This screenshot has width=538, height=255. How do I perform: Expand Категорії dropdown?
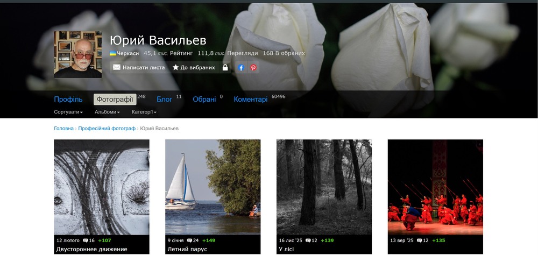click(144, 112)
